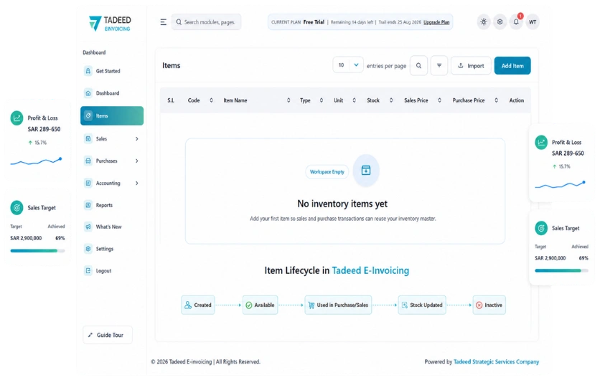Sort by the Purchase Price column arrows

click(x=497, y=100)
